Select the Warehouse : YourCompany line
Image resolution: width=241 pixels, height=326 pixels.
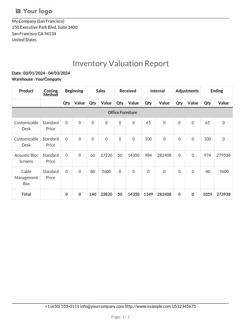[x=36, y=79]
